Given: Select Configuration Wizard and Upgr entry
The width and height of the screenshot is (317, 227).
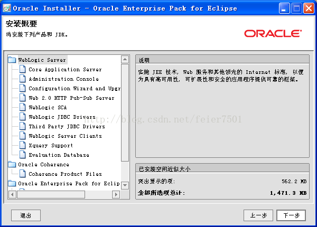Looking at the screenshot, I should [74, 89].
